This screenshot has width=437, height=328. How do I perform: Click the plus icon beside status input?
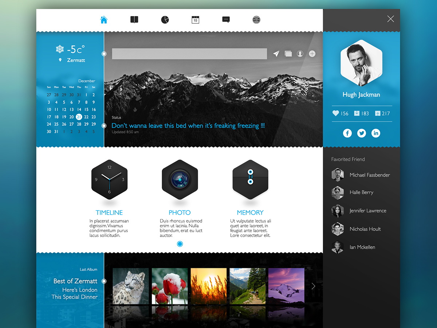(x=312, y=54)
